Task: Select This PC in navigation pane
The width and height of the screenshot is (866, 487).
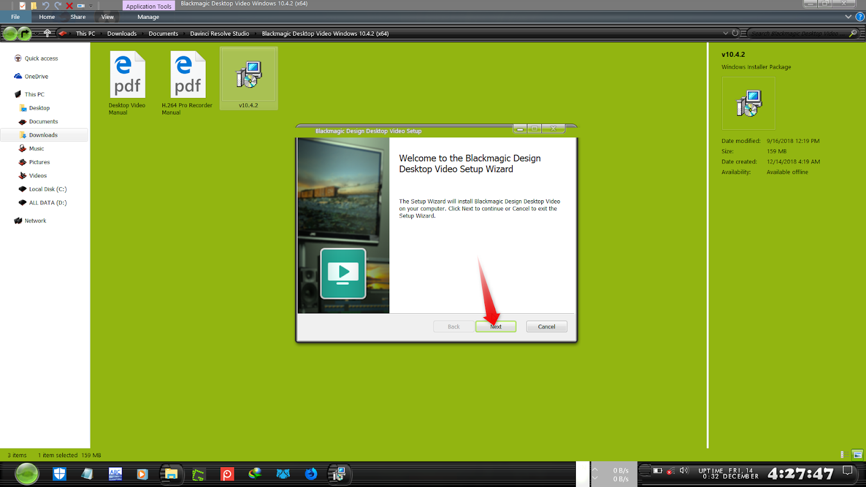Action: 34,94
